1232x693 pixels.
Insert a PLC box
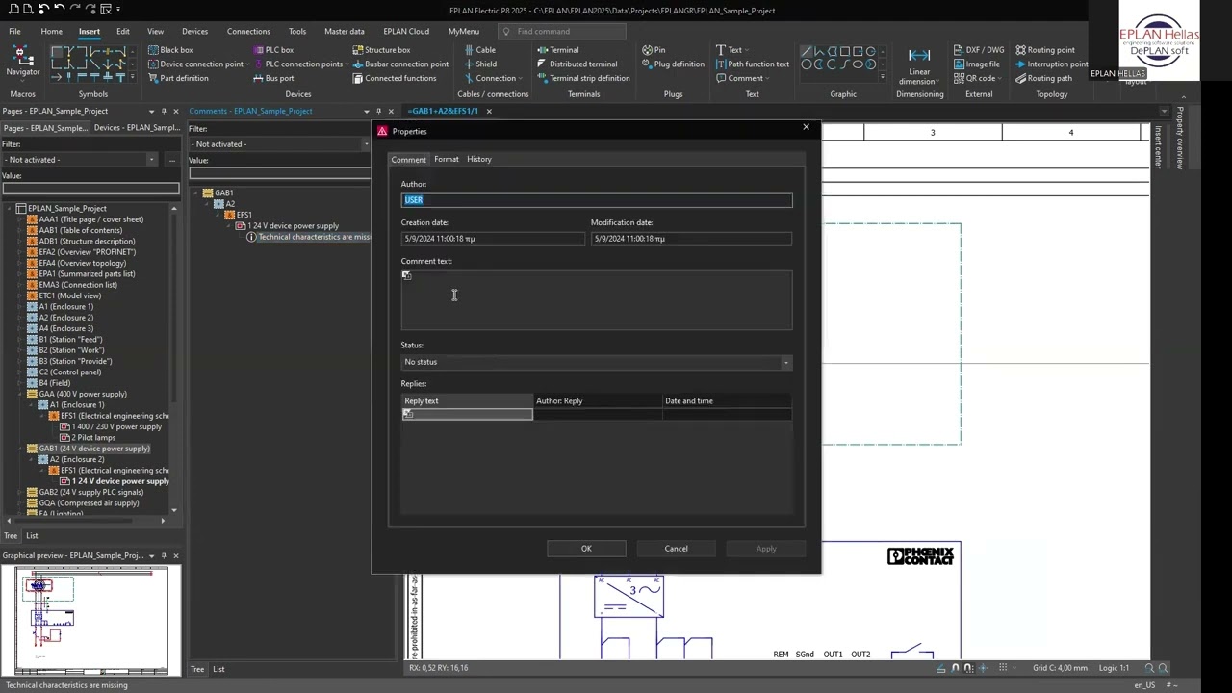272,50
